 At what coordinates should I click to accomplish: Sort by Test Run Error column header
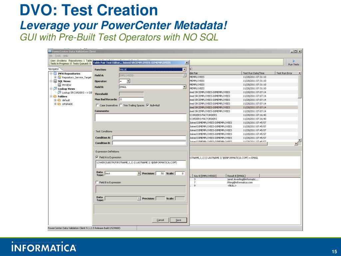[286, 73]
